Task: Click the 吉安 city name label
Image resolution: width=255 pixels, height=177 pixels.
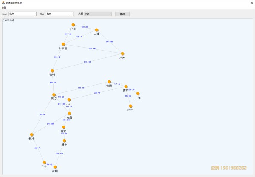Action: [63, 131]
